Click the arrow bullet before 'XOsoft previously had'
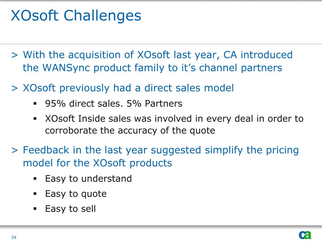 click(15, 88)
